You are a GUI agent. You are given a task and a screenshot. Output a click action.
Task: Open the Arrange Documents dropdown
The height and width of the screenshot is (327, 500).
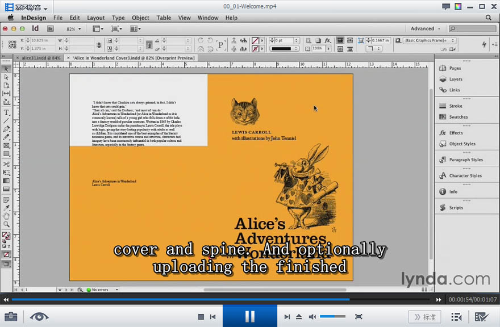click(135, 29)
